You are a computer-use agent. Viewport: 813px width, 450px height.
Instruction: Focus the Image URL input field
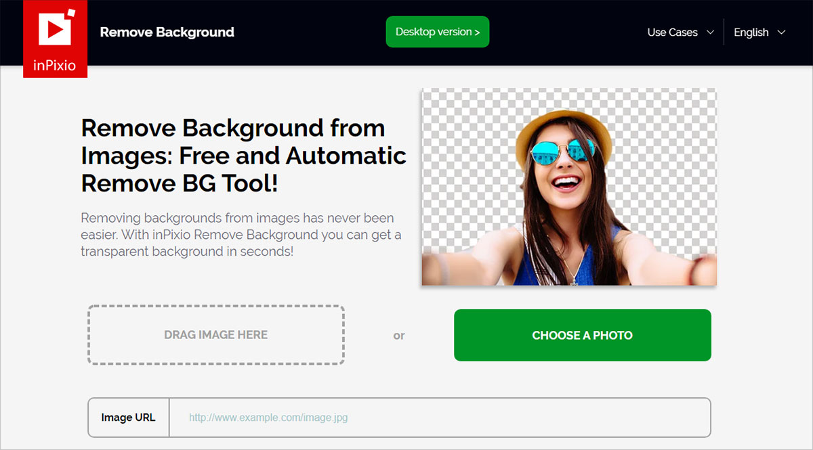(439, 418)
